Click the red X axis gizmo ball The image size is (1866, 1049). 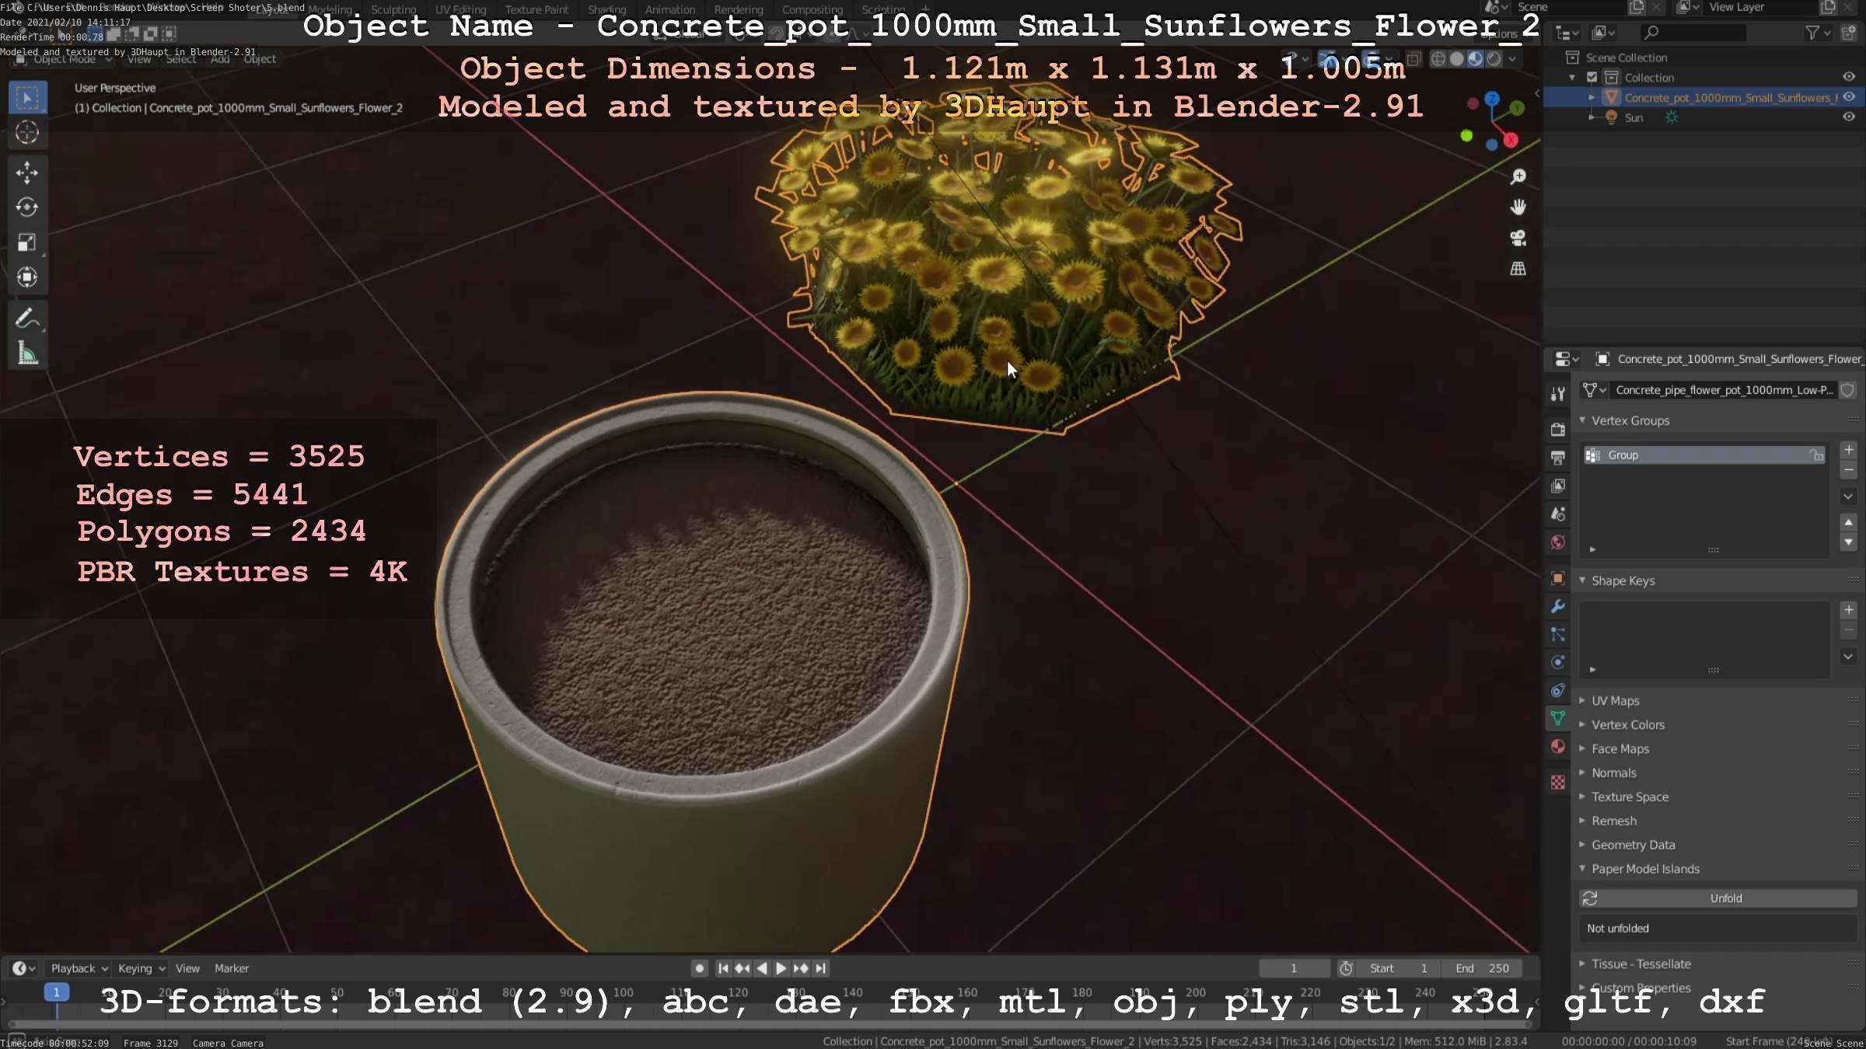pyautogui.click(x=1510, y=140)
